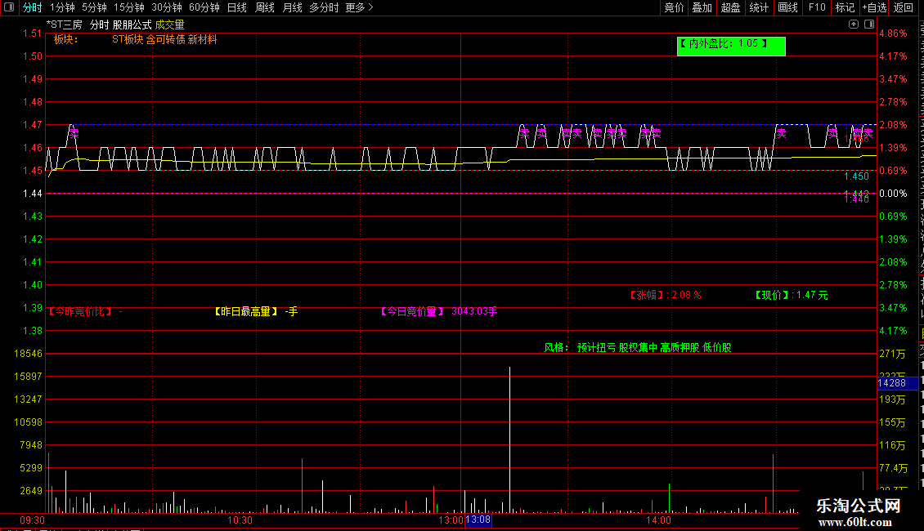
Task: Open the 日线 daily chart
Action: point(237,7)
